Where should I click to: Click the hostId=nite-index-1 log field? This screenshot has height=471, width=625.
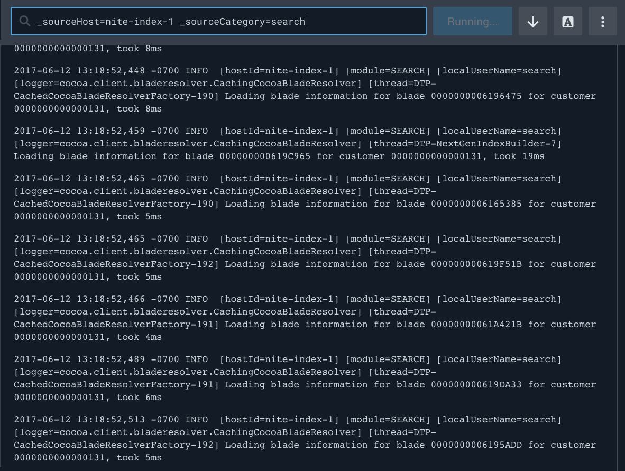tap(280, 70)
